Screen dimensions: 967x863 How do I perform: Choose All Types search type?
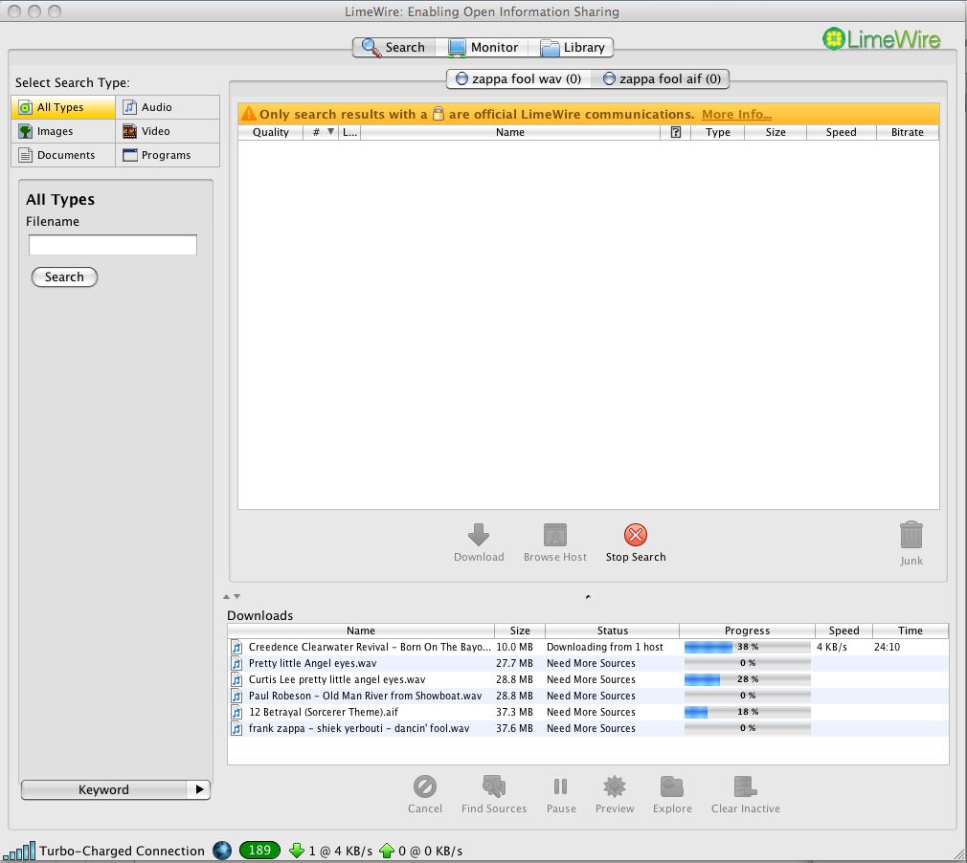[x=63, y=107]
